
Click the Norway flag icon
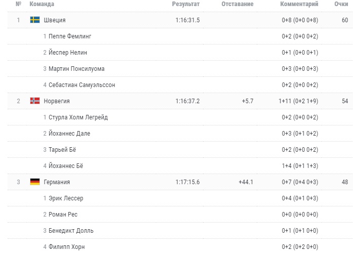coord(35,101)
